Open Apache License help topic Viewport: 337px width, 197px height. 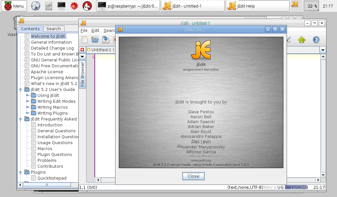[47, 72]
